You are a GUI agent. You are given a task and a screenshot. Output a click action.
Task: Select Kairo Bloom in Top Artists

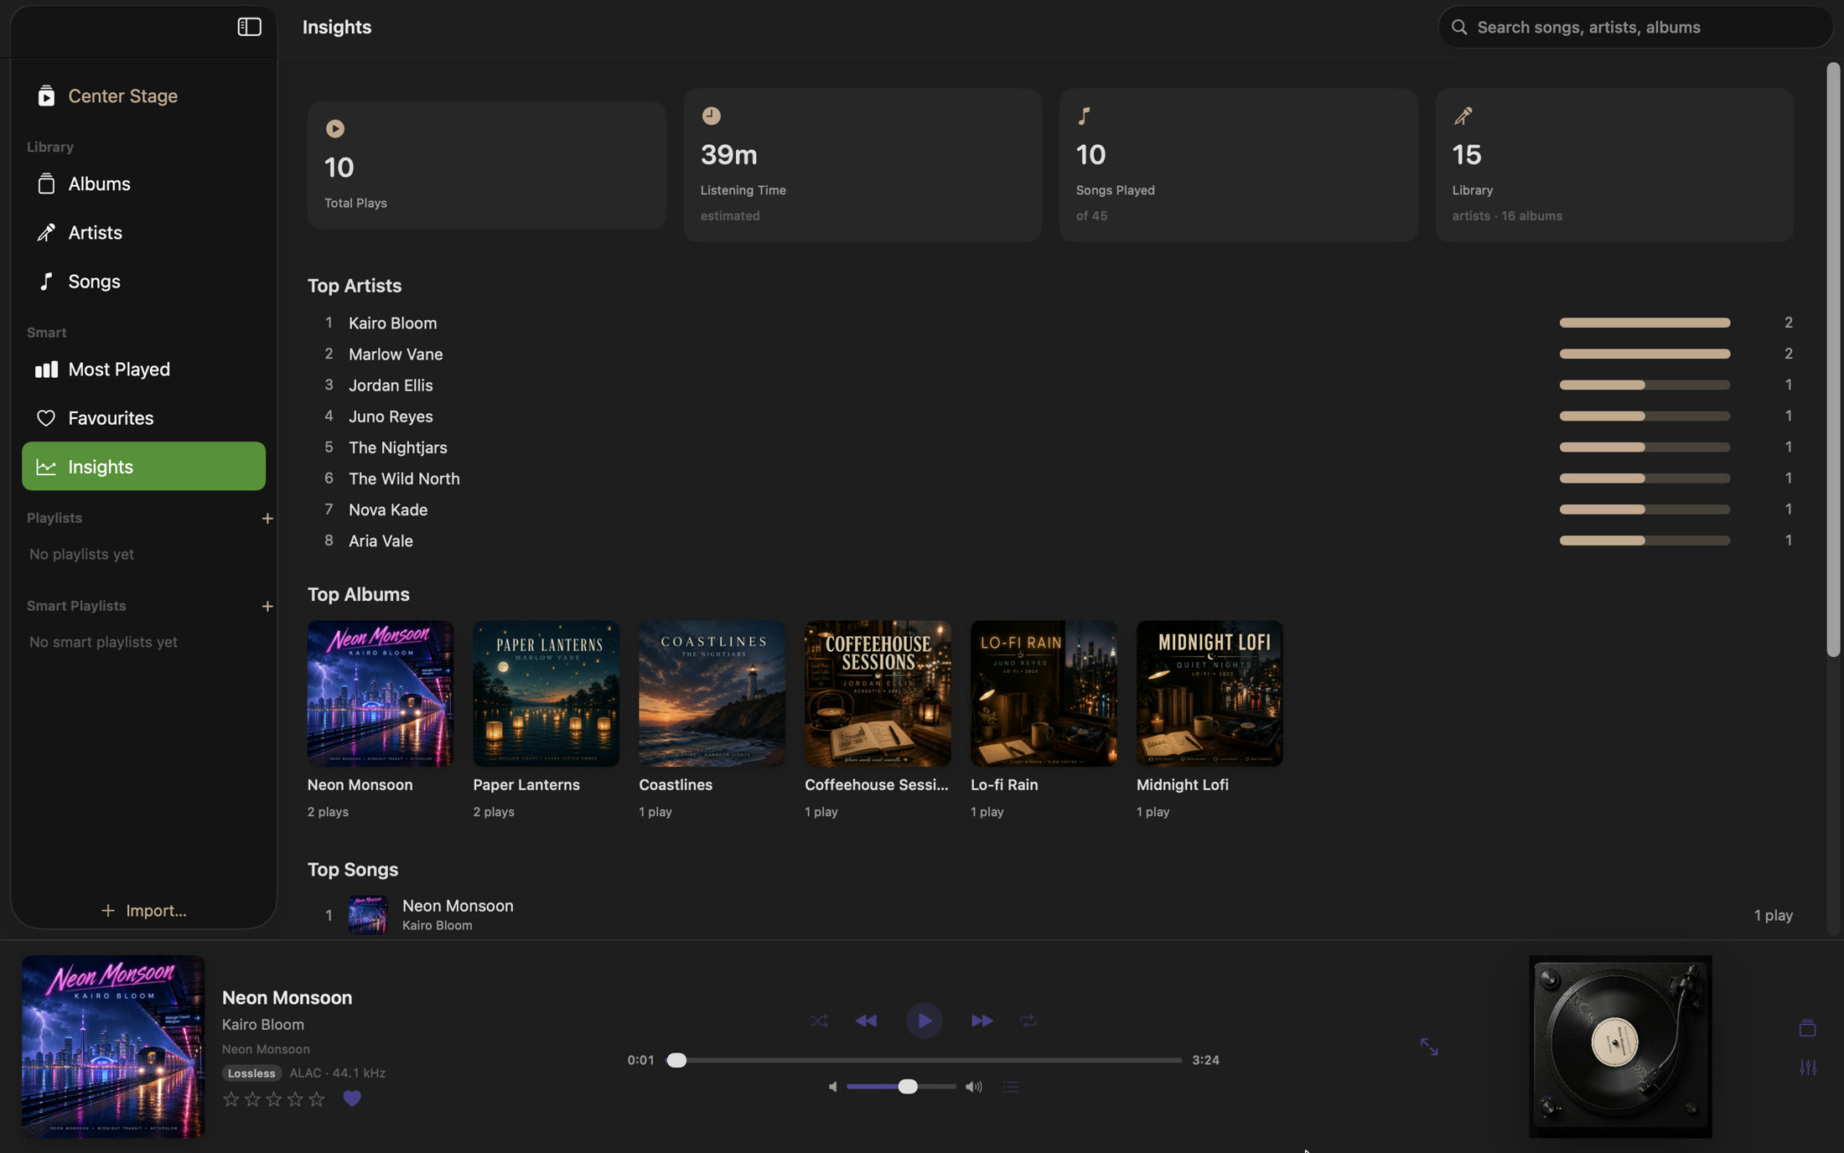tap(1050, 323)
